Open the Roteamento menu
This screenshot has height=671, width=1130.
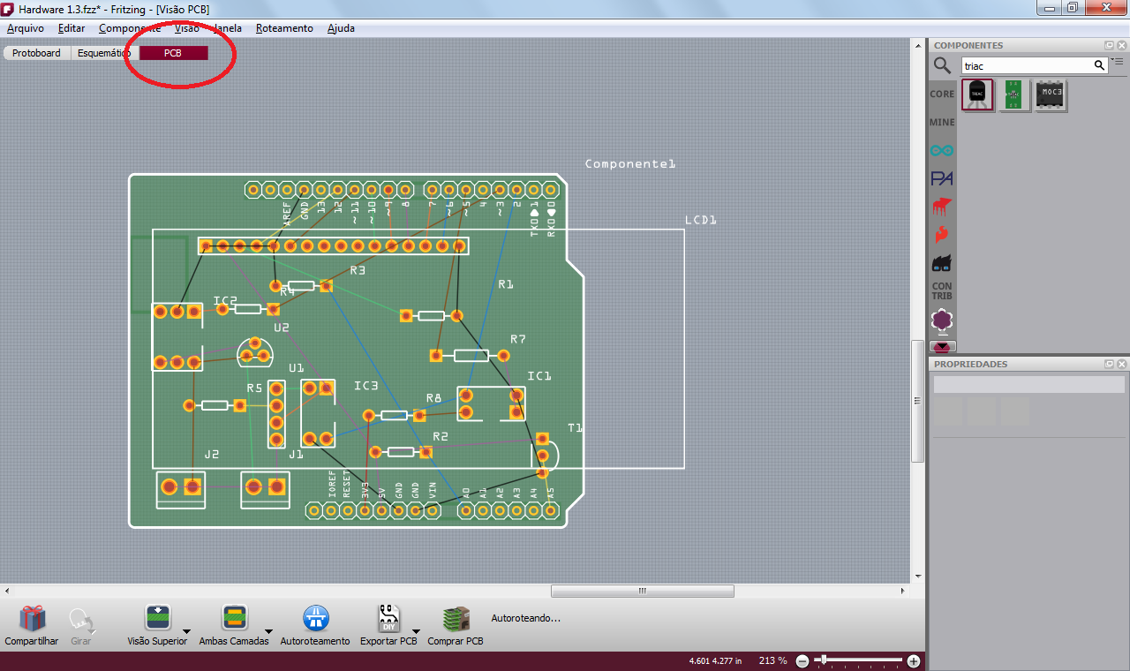284,28
